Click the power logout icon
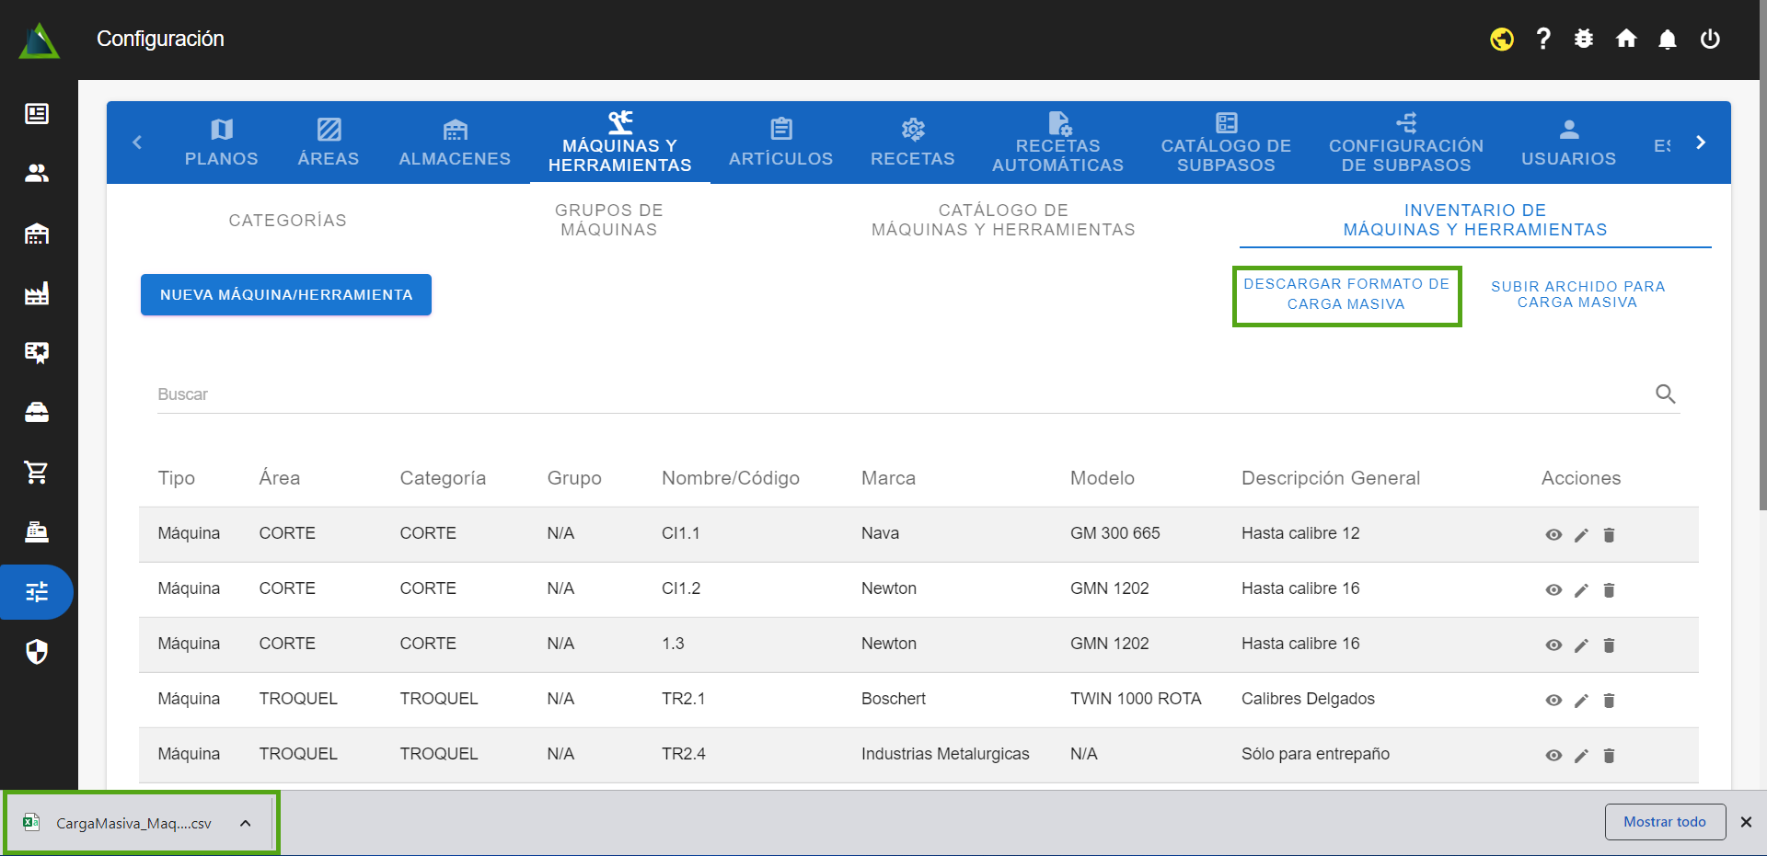This screenshot has width=1767, height=856. click(x=1710, y=39)
